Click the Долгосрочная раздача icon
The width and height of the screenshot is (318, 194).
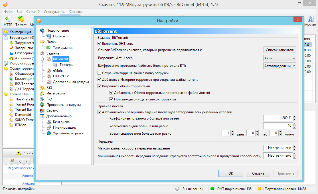click(x=49, y=82)
